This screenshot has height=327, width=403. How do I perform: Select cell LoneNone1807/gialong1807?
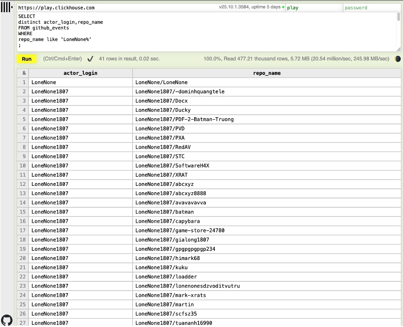[x=267, y=239]
